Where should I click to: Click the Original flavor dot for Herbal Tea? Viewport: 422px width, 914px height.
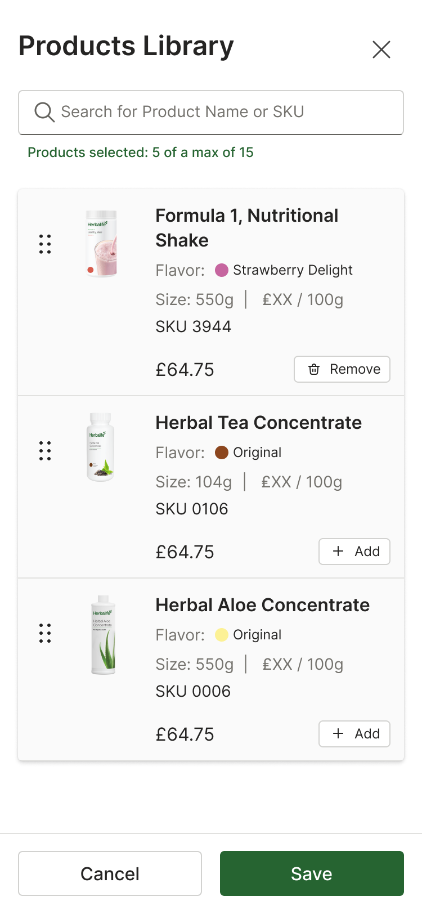221,452
